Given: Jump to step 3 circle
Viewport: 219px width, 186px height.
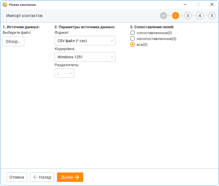Looking at the screenshot, I should pyautogui.click(x=188, y=16).
